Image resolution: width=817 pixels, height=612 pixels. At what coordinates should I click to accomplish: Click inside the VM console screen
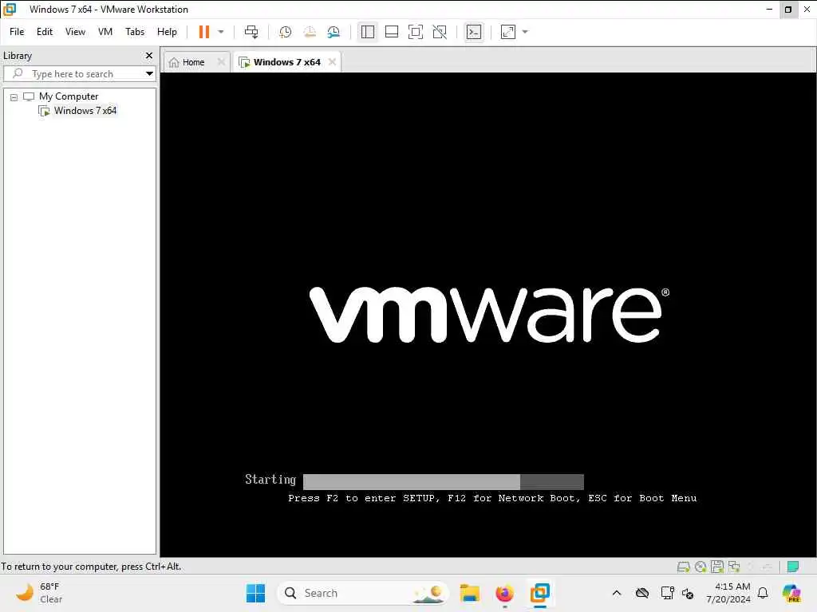487,315
